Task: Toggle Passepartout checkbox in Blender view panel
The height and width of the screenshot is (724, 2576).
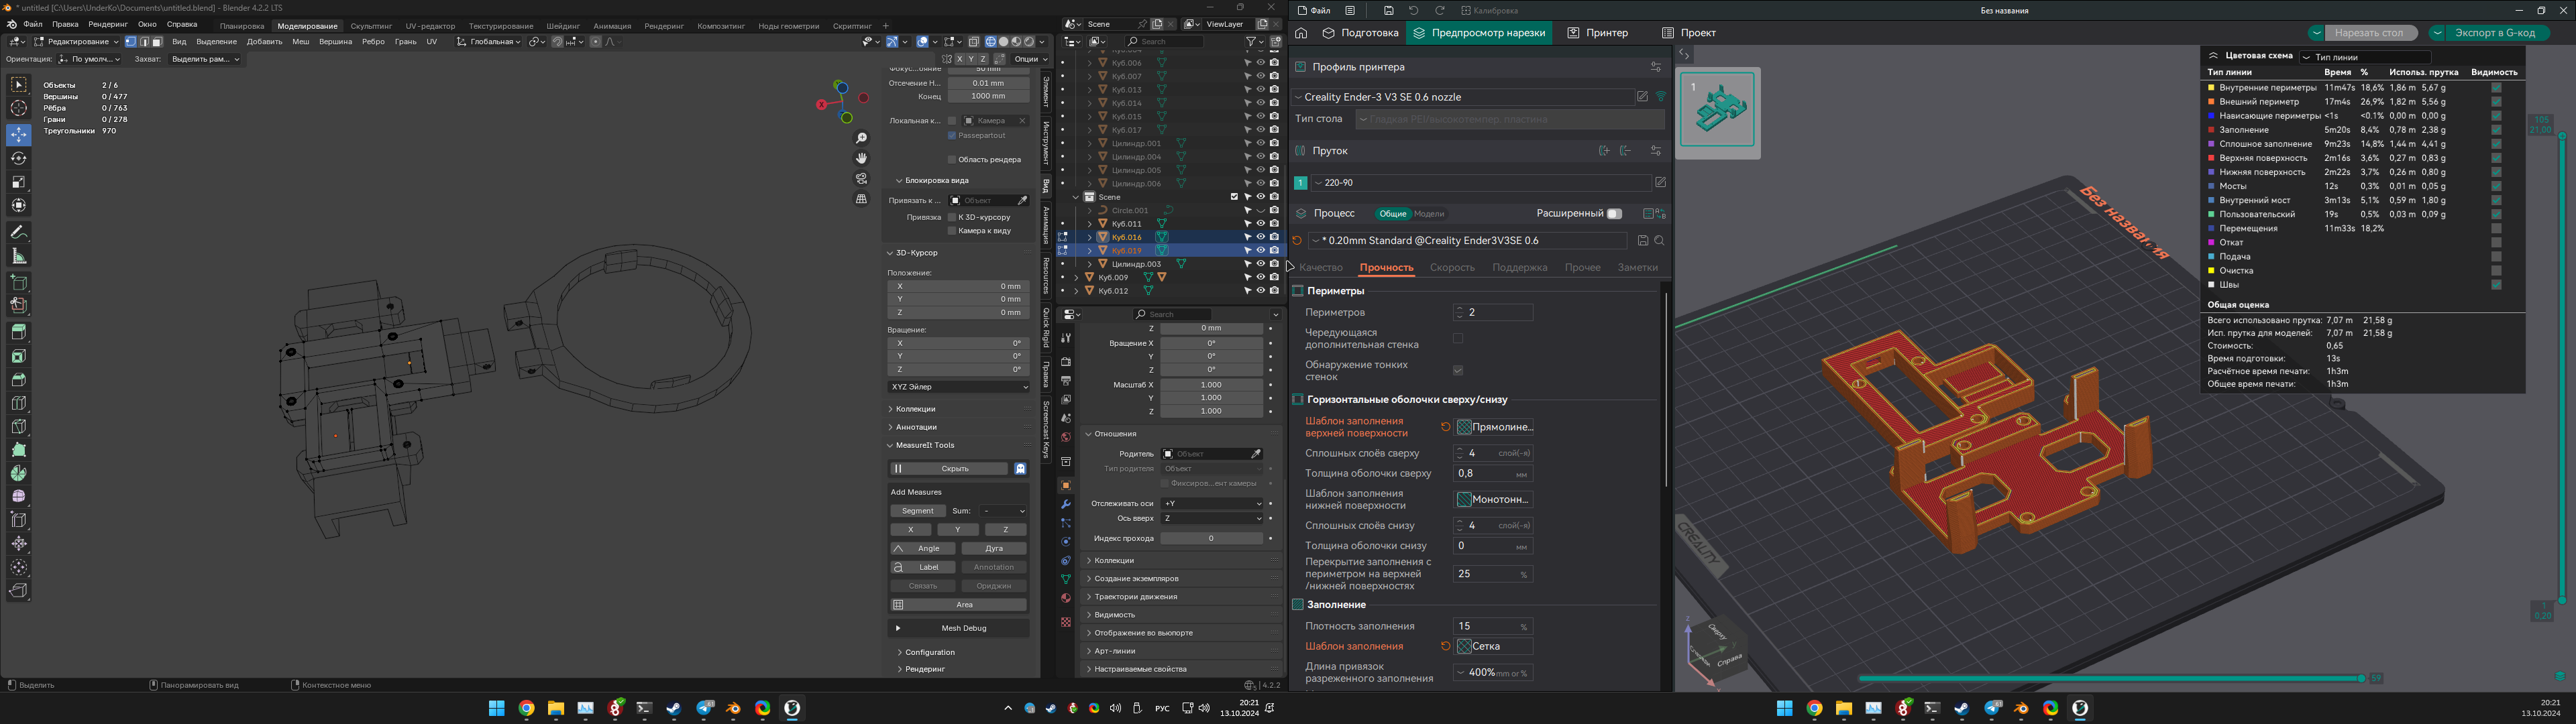Action: 952,135
